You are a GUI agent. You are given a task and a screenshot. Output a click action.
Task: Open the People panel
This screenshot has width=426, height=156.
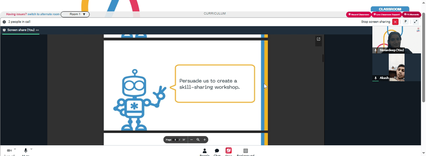click(204, 152)
